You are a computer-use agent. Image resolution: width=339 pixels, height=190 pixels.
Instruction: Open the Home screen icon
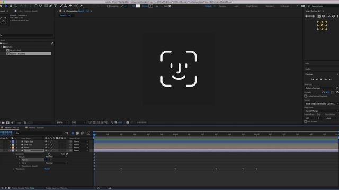(1, 6)
